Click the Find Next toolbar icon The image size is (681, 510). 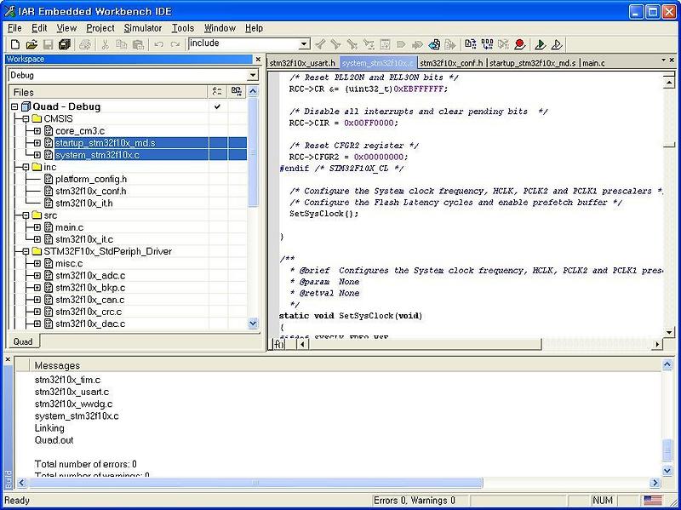(335, 44)
